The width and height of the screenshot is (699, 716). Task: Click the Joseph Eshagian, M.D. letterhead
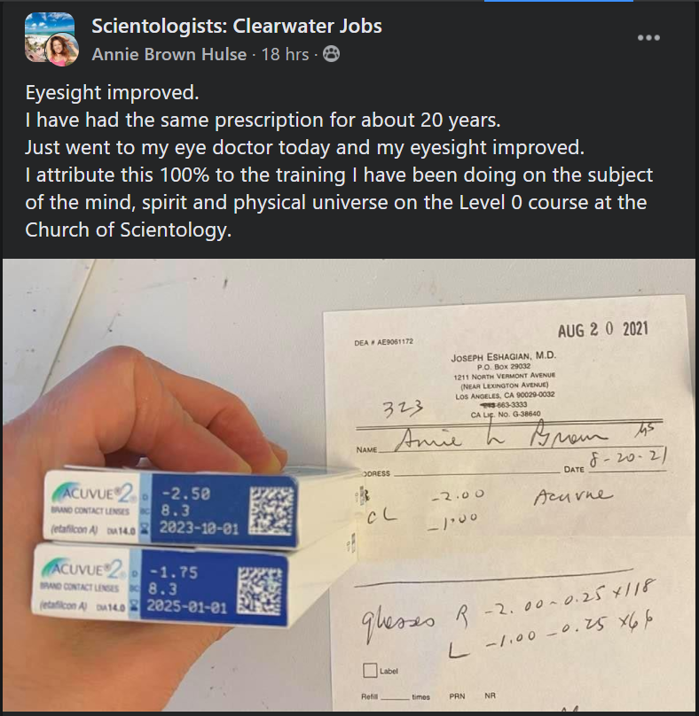pyautogui.click(x=503, y=356)
